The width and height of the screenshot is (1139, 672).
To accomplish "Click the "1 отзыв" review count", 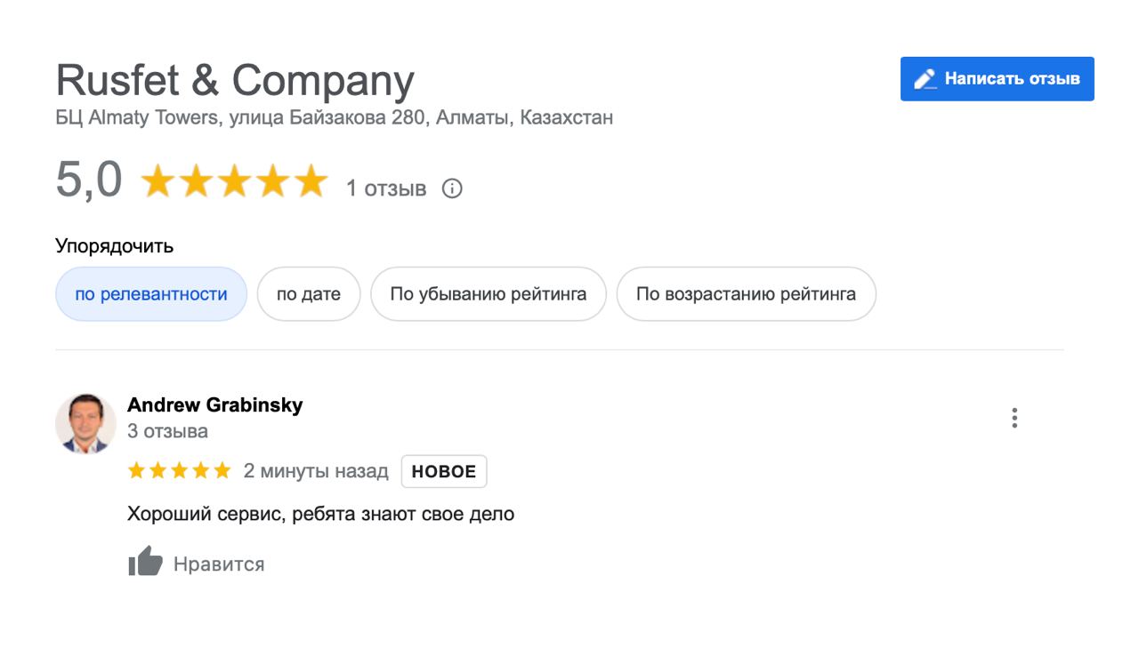I will tap(386, 189).
